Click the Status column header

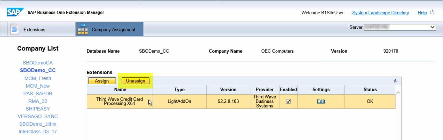coord(370,90)
